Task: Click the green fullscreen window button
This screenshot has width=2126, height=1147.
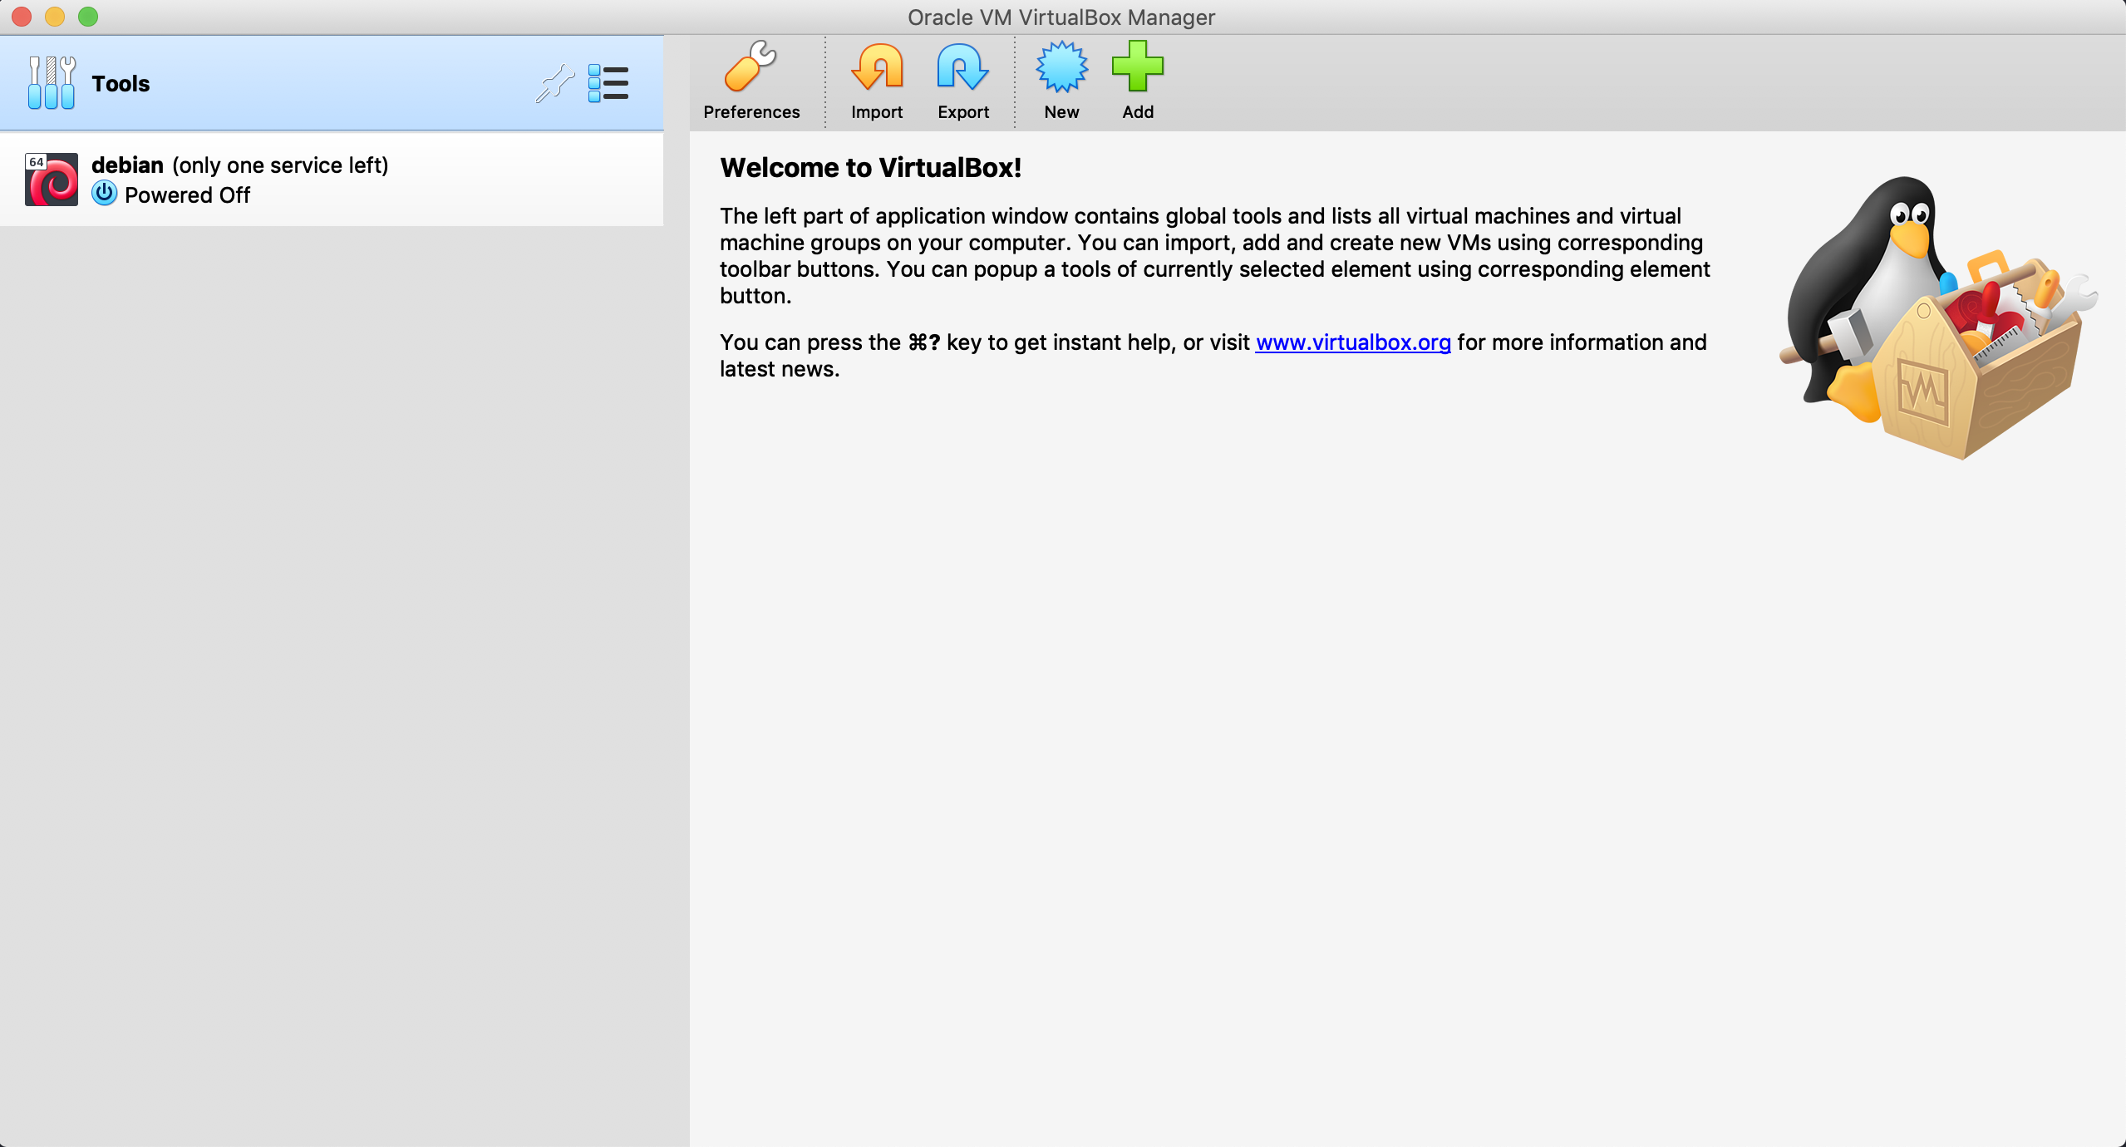Action: 88,17
